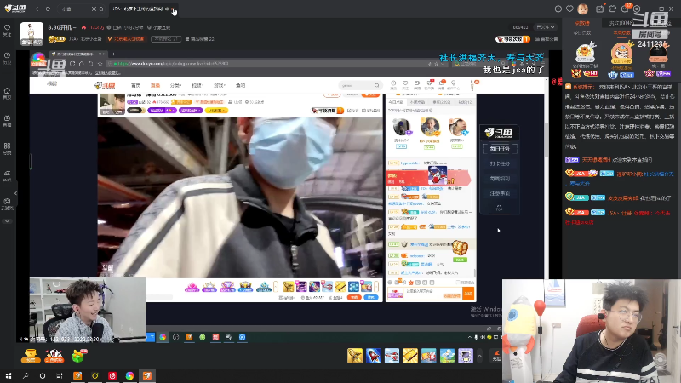This screenshot has height=383, width=681.
Task: Open the daily task calendar icon
Action: coord(600,9)
